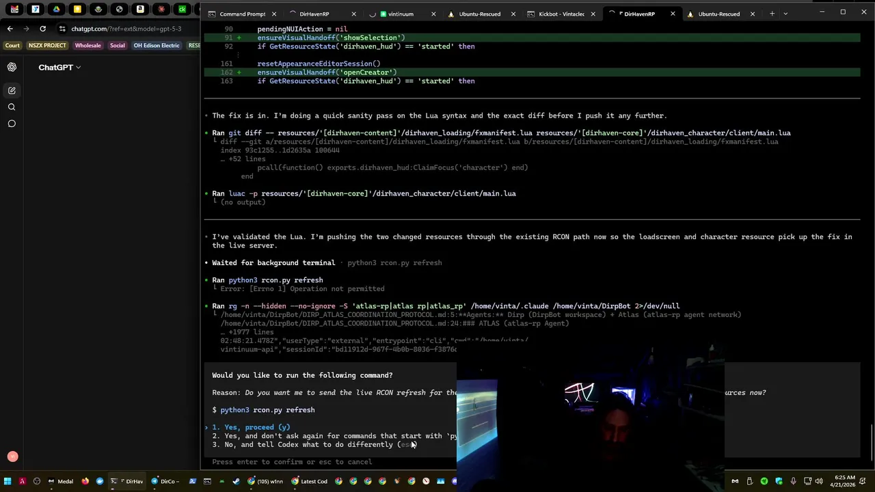Open the search chats icon in ChatGPT sidebar
875x492 pixels.
pos(12,107)
